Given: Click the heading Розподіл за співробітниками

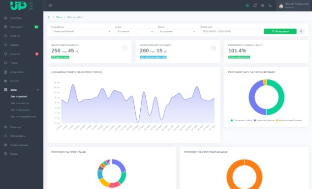Looking at the screenshot, I should point(205,152).
